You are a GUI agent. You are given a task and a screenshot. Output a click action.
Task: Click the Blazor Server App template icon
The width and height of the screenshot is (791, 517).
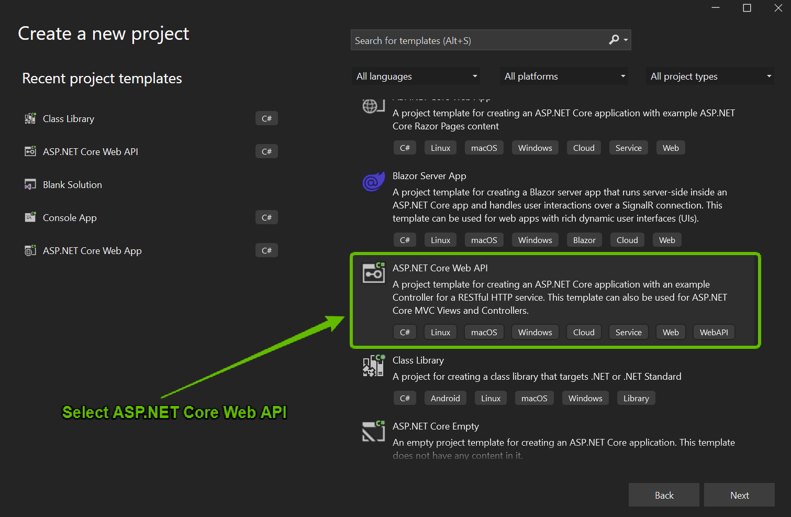(x=374, y=182)
